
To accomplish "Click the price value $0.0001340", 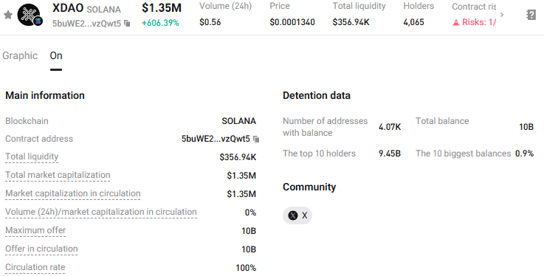I will [x=292, y=22].
